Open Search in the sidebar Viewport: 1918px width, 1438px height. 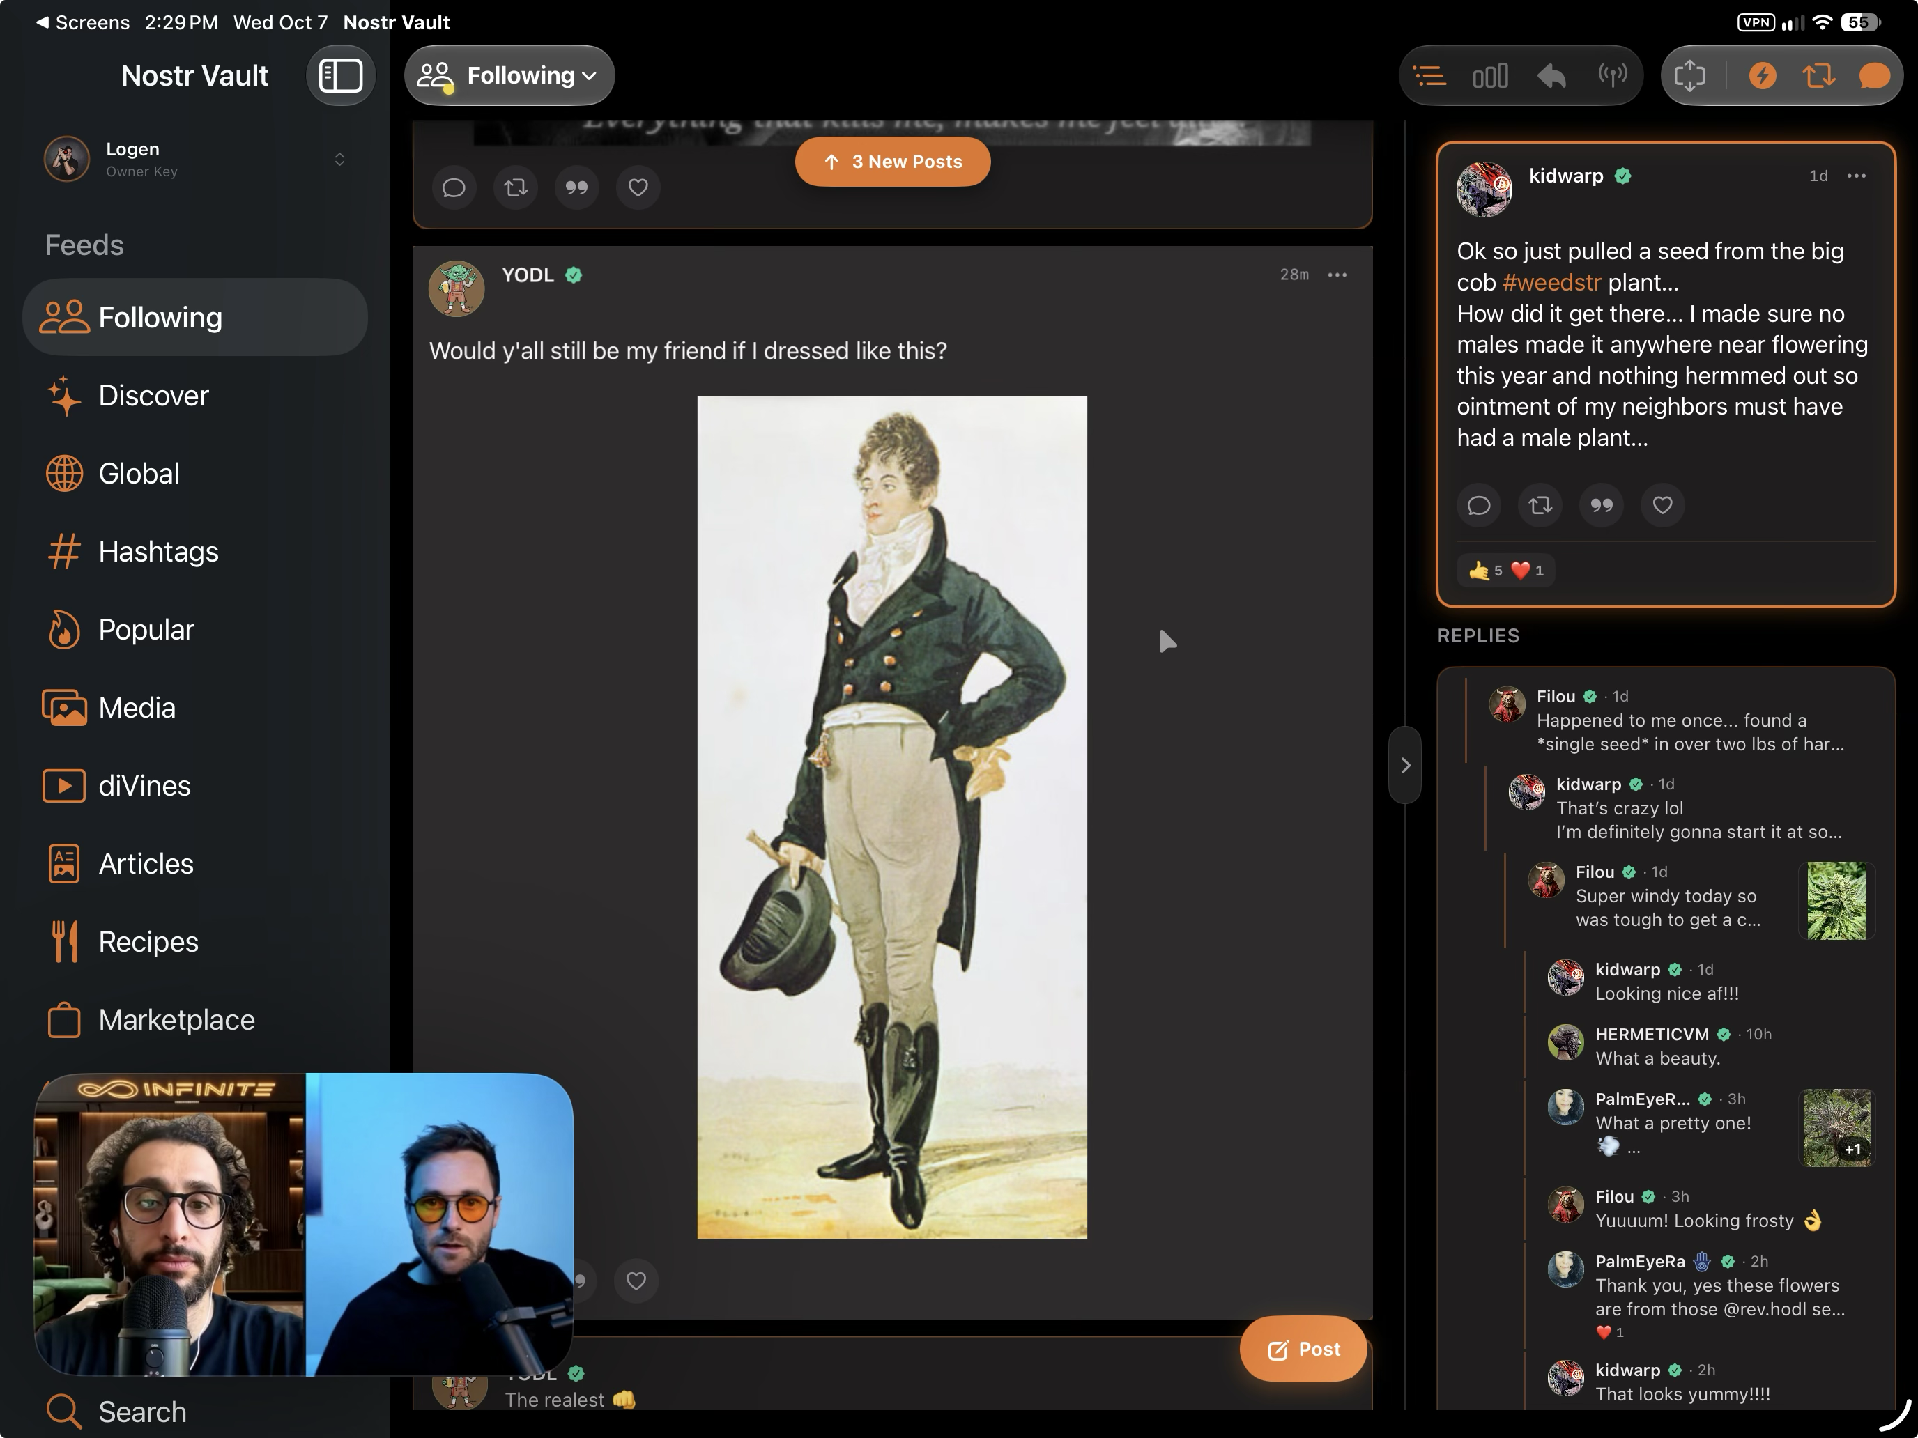[x=195, y=1411]
